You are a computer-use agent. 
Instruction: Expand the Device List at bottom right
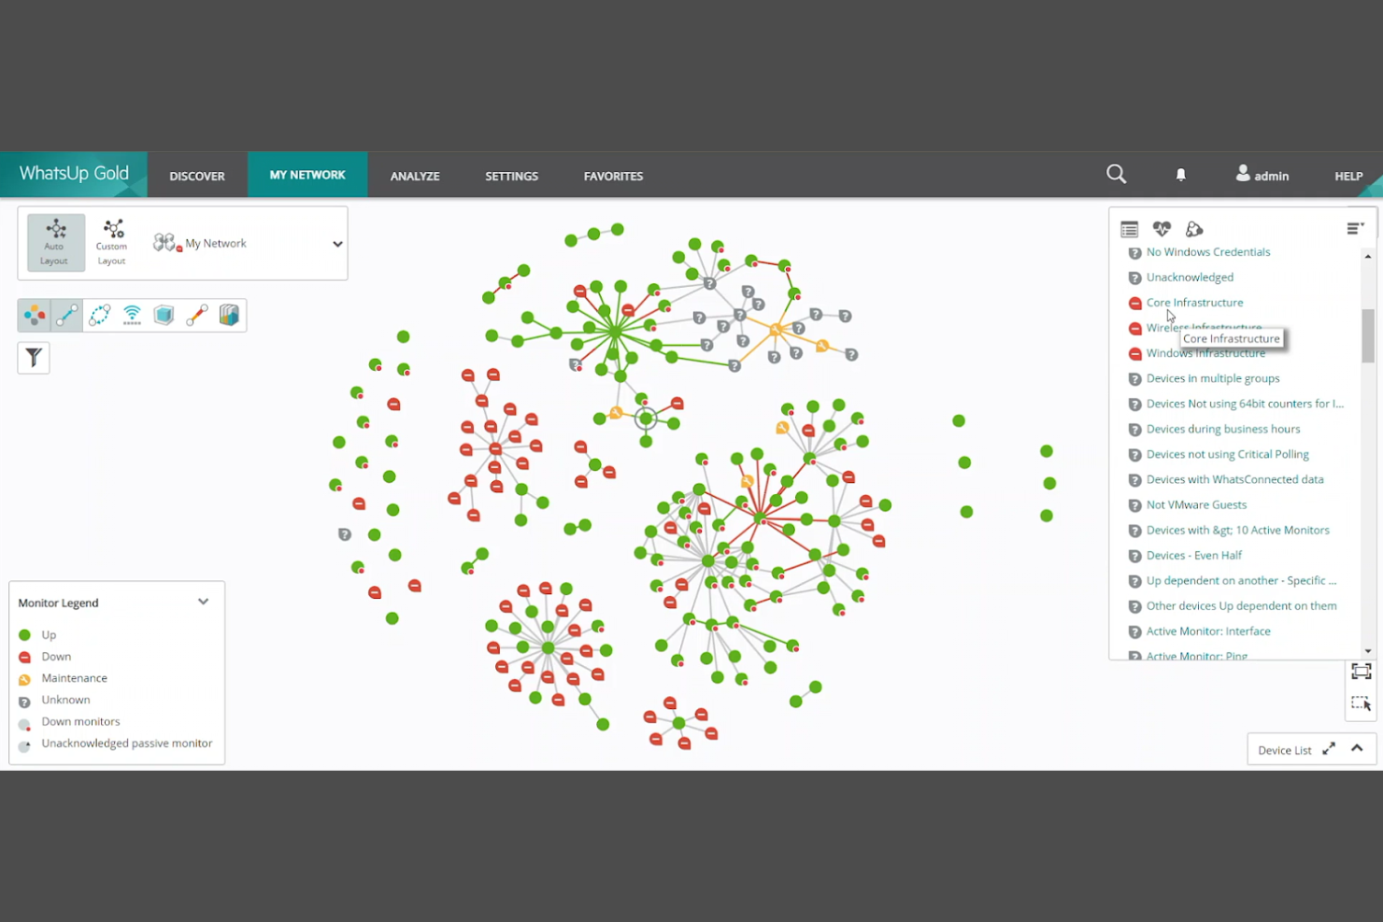click(x=1330, y=749)
